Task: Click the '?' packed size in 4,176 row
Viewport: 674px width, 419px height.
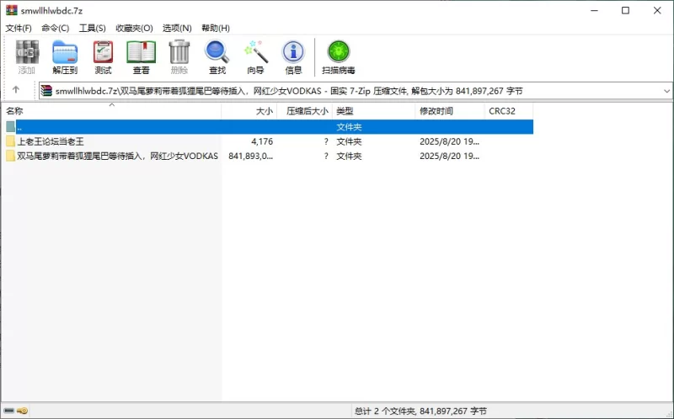Action: (326, 141)
